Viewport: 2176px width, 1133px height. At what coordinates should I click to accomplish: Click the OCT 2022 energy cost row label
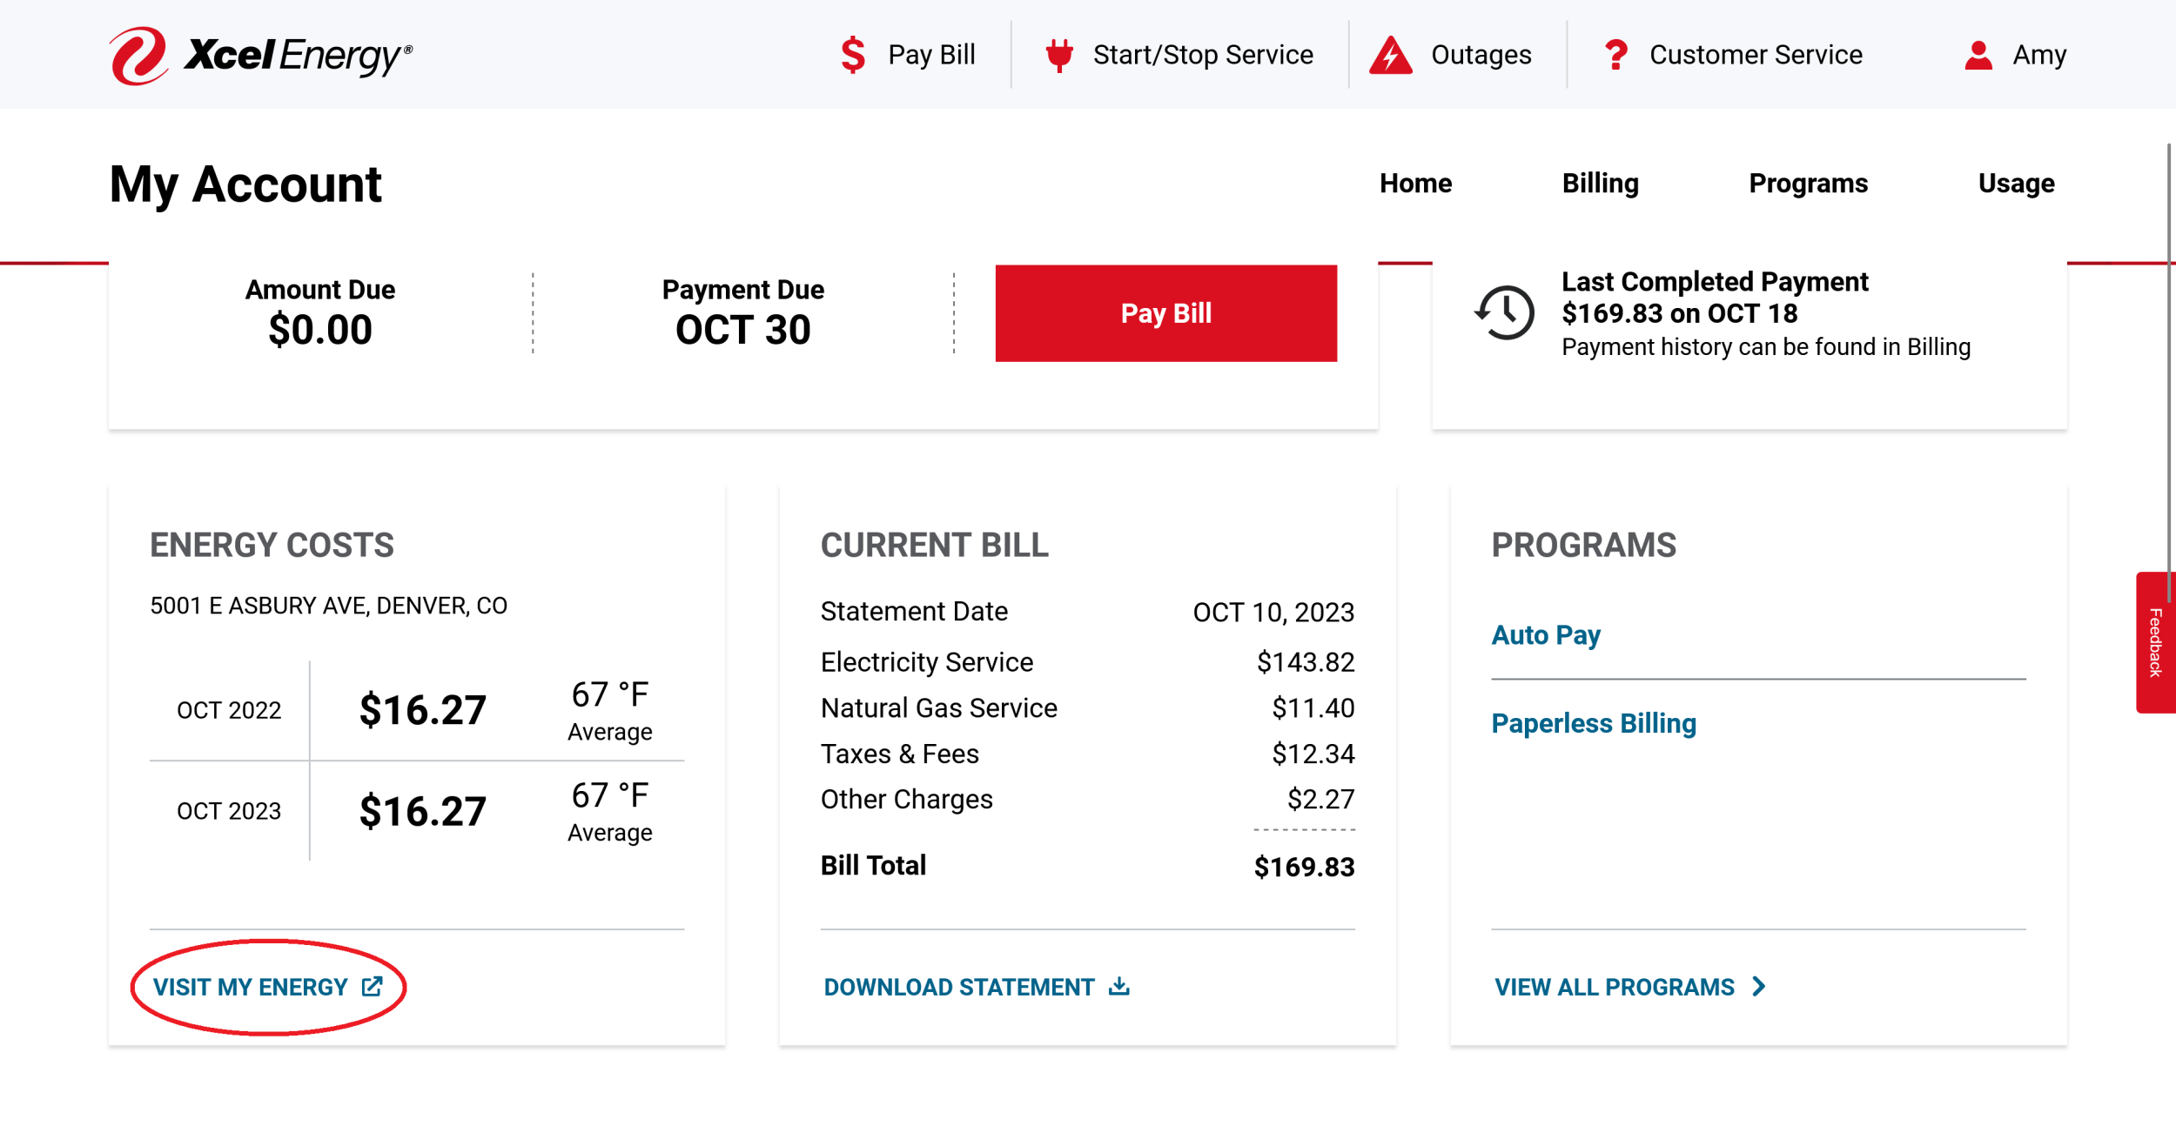point(229,711)
